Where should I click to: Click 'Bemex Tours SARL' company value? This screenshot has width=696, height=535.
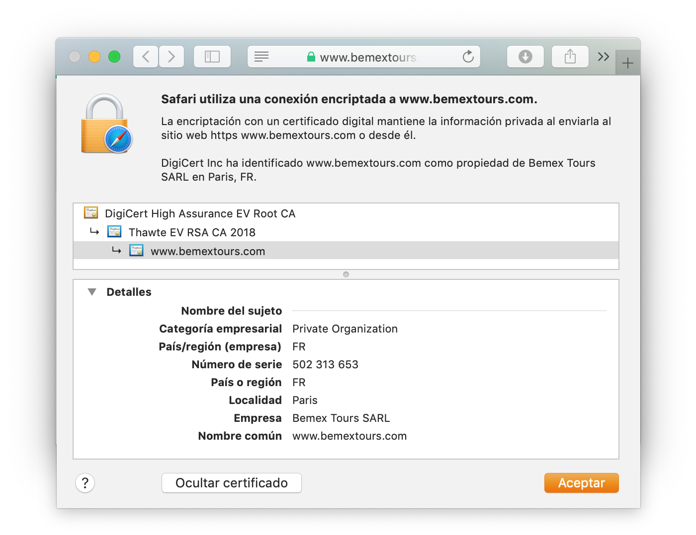coord(341,418)
